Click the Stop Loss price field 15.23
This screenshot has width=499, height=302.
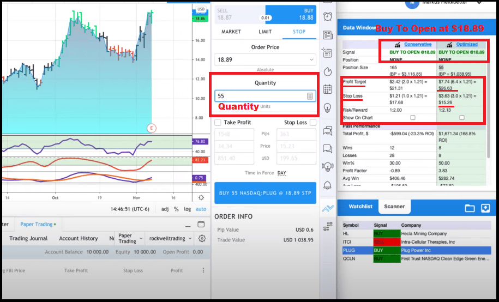pos(296,146)
